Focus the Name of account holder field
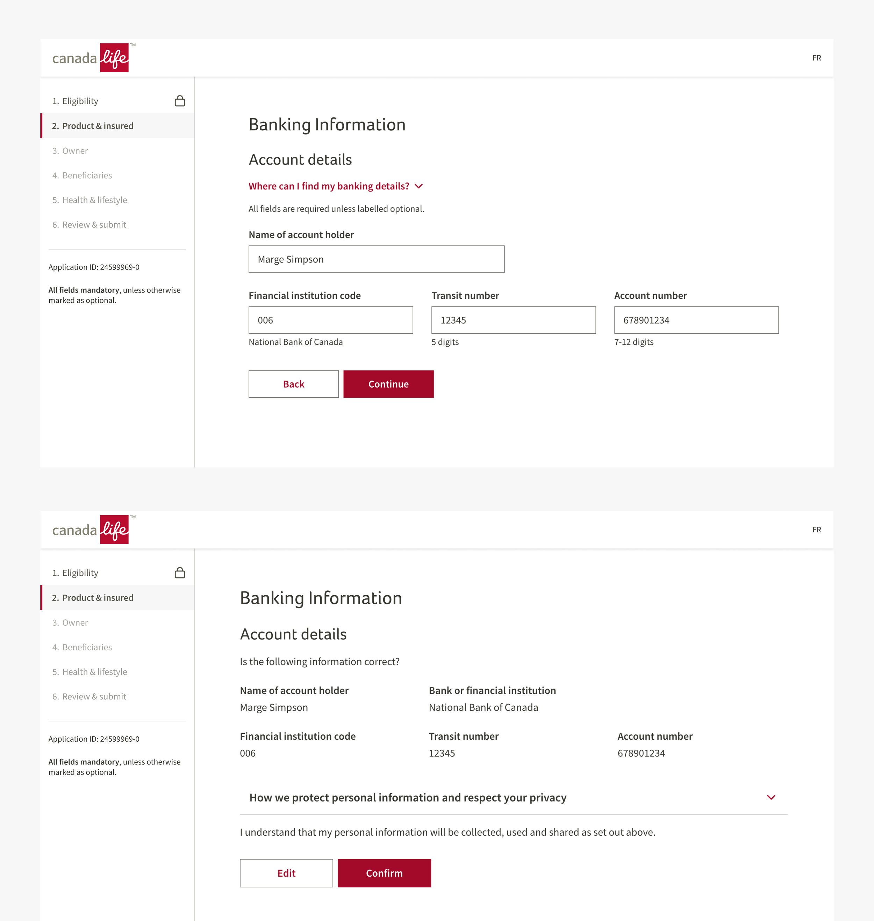Screen dimensions: 874x921 tap(376, 259)
